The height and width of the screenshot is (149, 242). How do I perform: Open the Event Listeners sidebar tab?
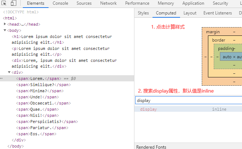pos(217,13)
